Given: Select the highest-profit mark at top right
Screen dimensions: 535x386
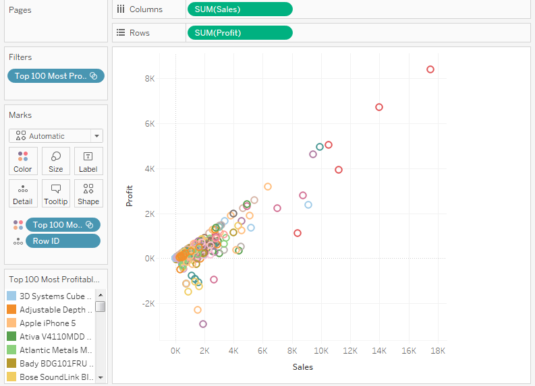Looking at the screenshot, I should tap(430, 69).
